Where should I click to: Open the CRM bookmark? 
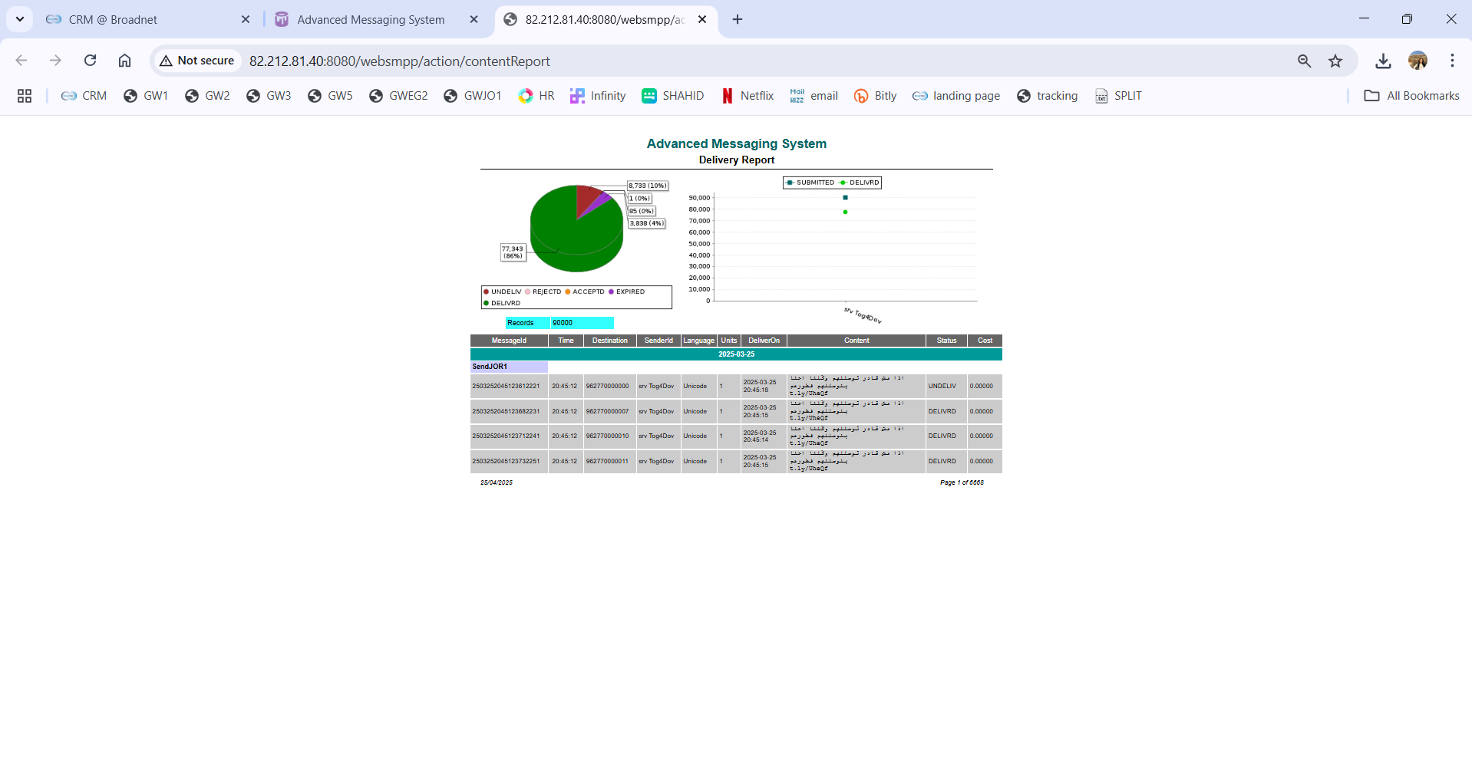(x=84, y=96)
